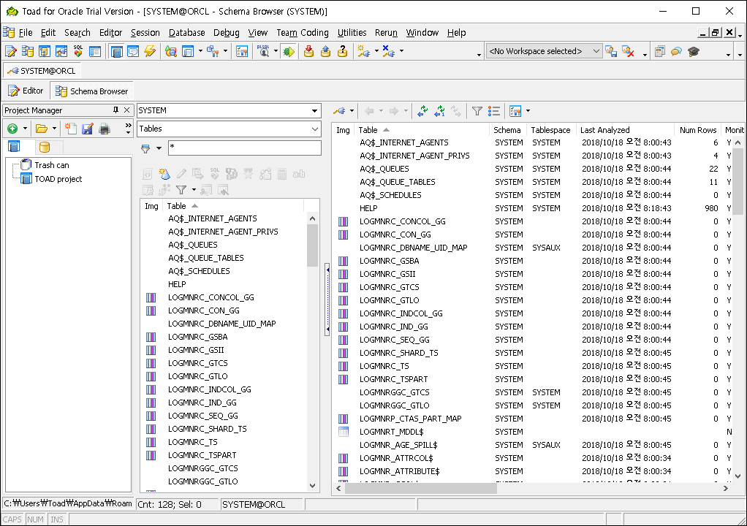Click the lightning bolt Automation Designer icon
The height and width of the screenshot is (526, 747).
coord(150,51)
